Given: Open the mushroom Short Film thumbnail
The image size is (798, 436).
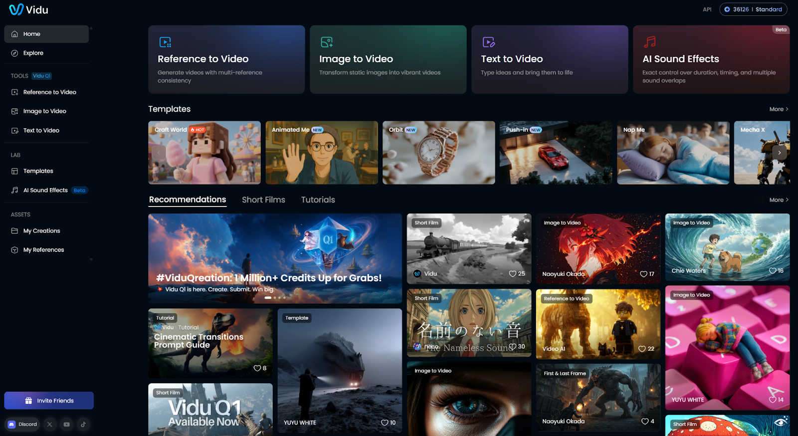Looking at the screenshot, I should coord(727,426).
